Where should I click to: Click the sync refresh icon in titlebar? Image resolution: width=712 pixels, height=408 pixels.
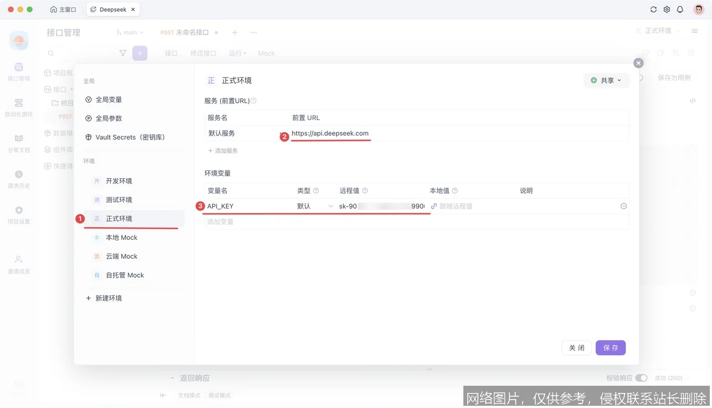click(x=653, y=9)
